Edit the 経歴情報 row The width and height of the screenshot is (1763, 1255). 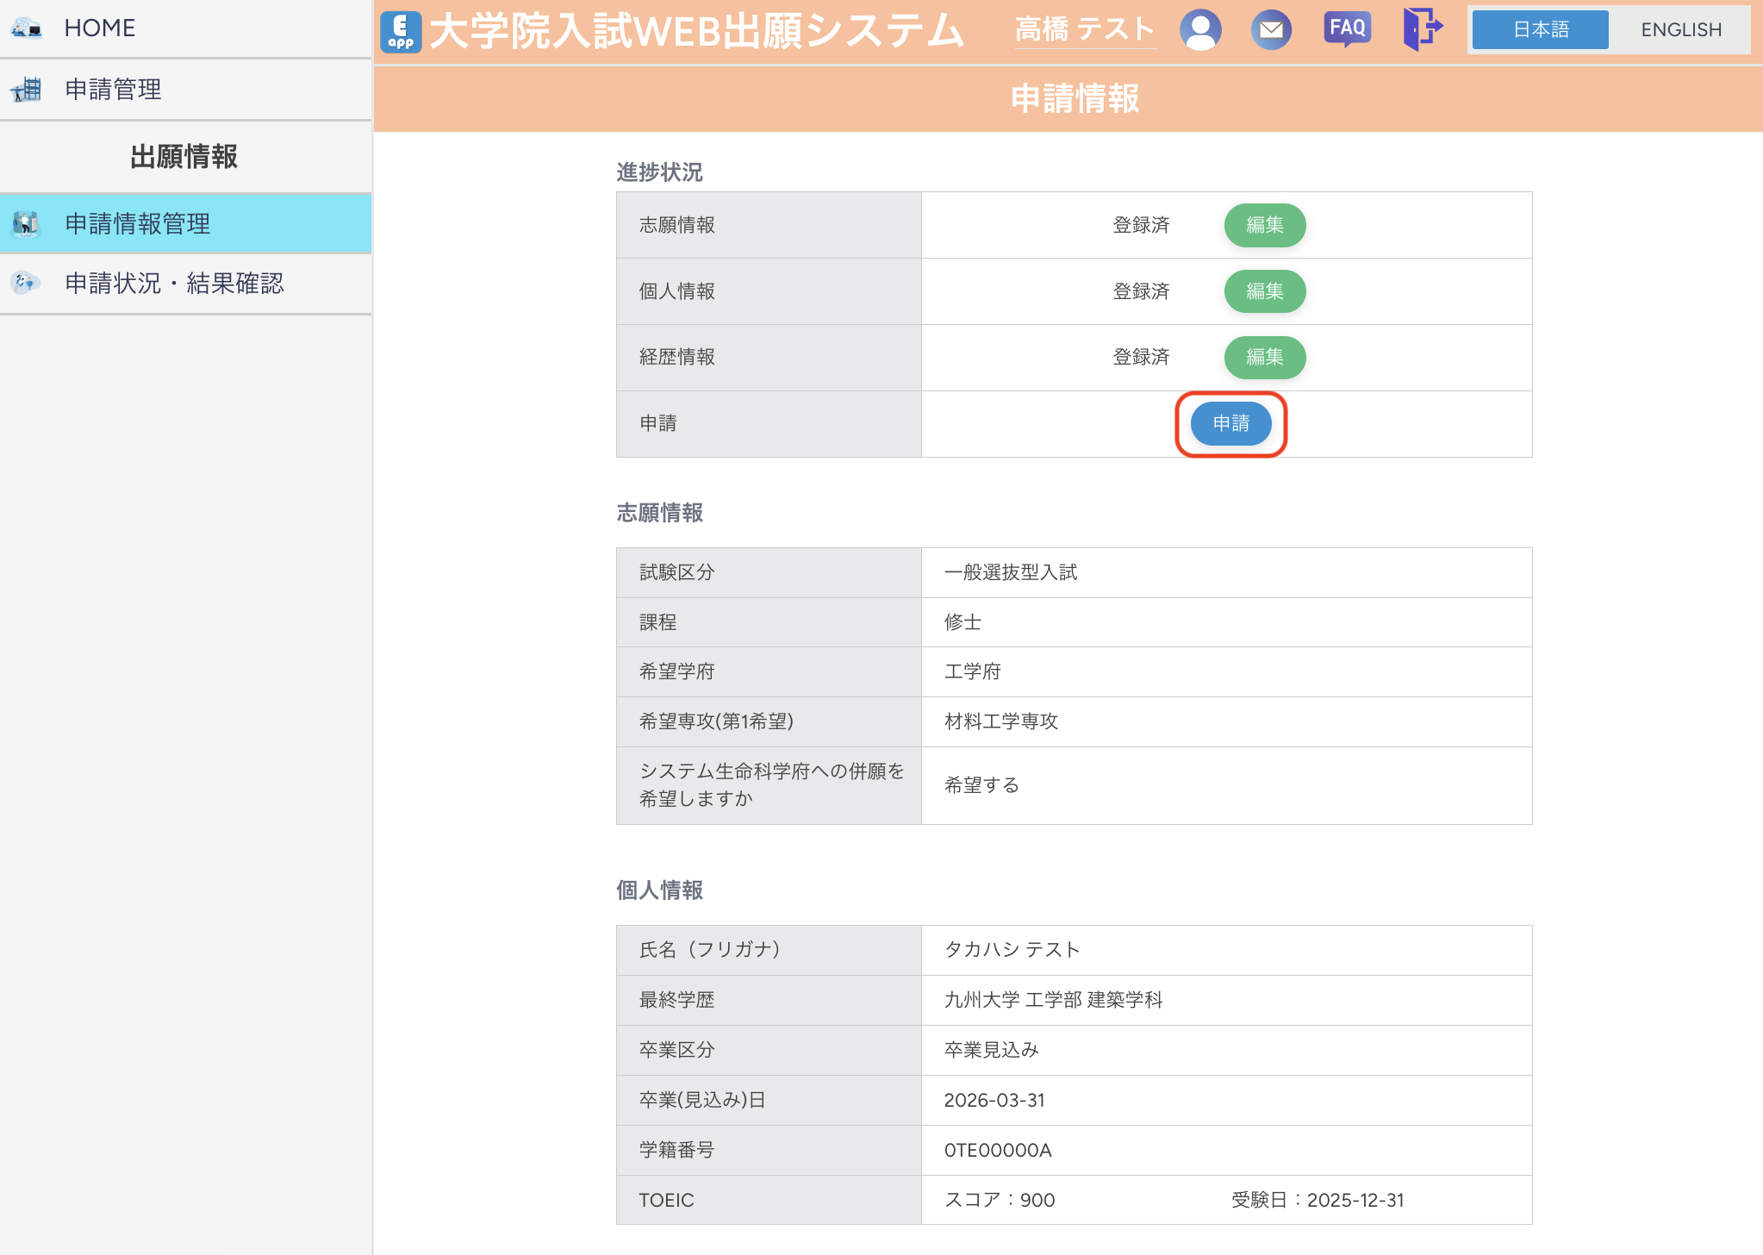click(x=1264, y=357)
